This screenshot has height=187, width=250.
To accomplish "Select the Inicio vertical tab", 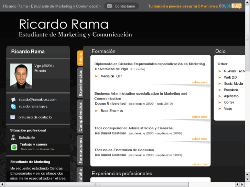I will [x=80, y=58].
